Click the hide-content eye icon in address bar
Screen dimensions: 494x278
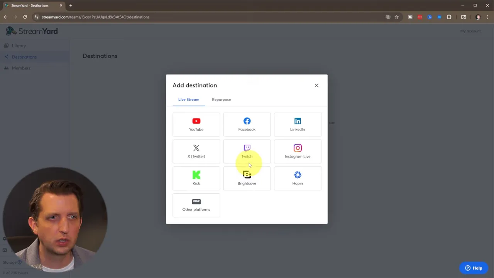[388, 17]
